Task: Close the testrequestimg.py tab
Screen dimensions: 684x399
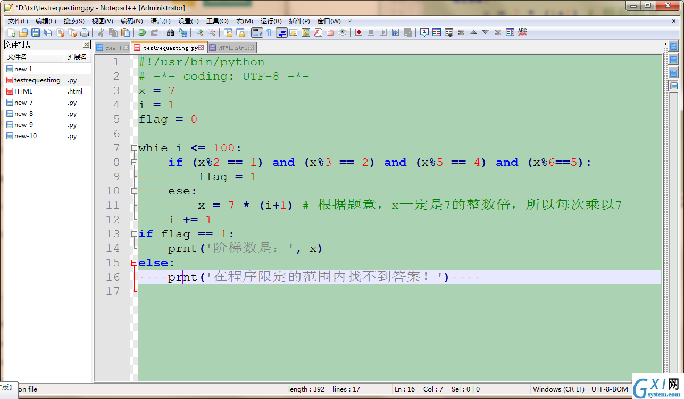Action: [202, 48]
